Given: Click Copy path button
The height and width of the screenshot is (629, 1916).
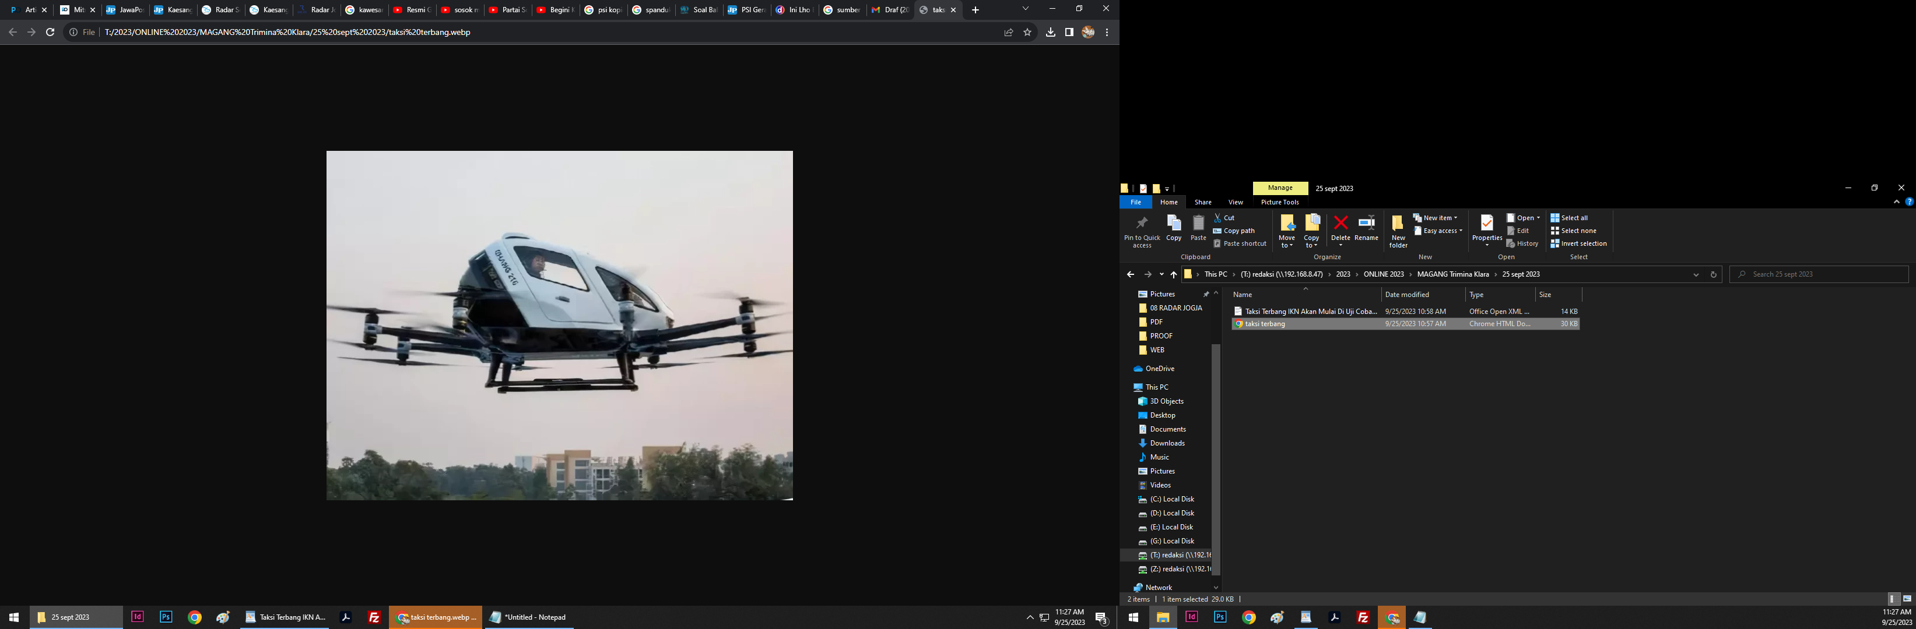Looking at the screenshot, I should pos(1234,230).
